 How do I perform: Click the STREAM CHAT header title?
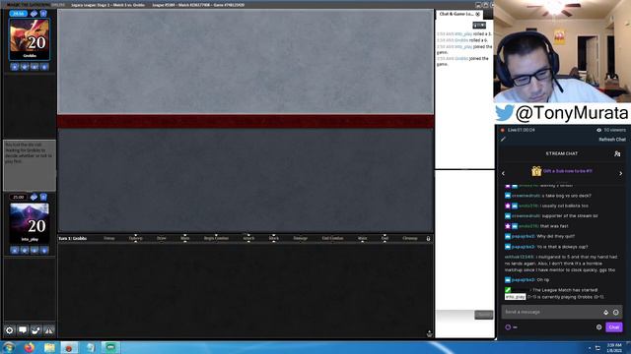pyautogui.click(x=561, y=153)
